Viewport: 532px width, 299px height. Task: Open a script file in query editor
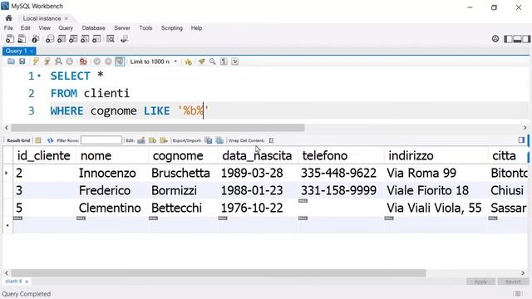(11, 61)
